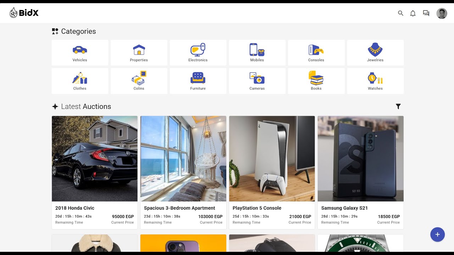Select the Furniture category icon
This screenshot has width=454, height=255.
tap(198, 78)
